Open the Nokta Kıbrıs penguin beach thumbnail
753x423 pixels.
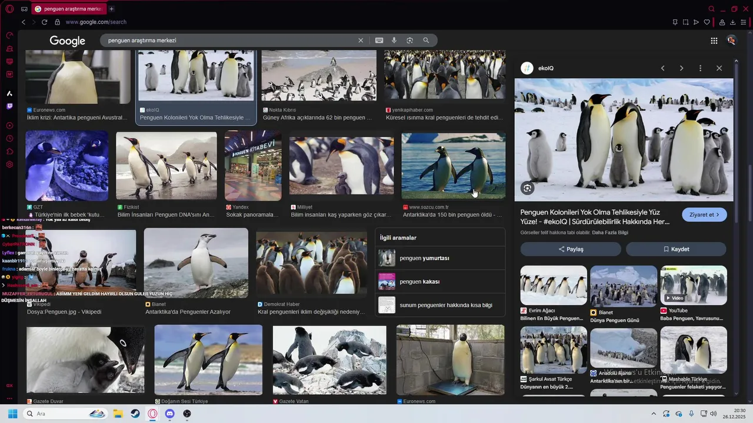click(x=319, y=76)
